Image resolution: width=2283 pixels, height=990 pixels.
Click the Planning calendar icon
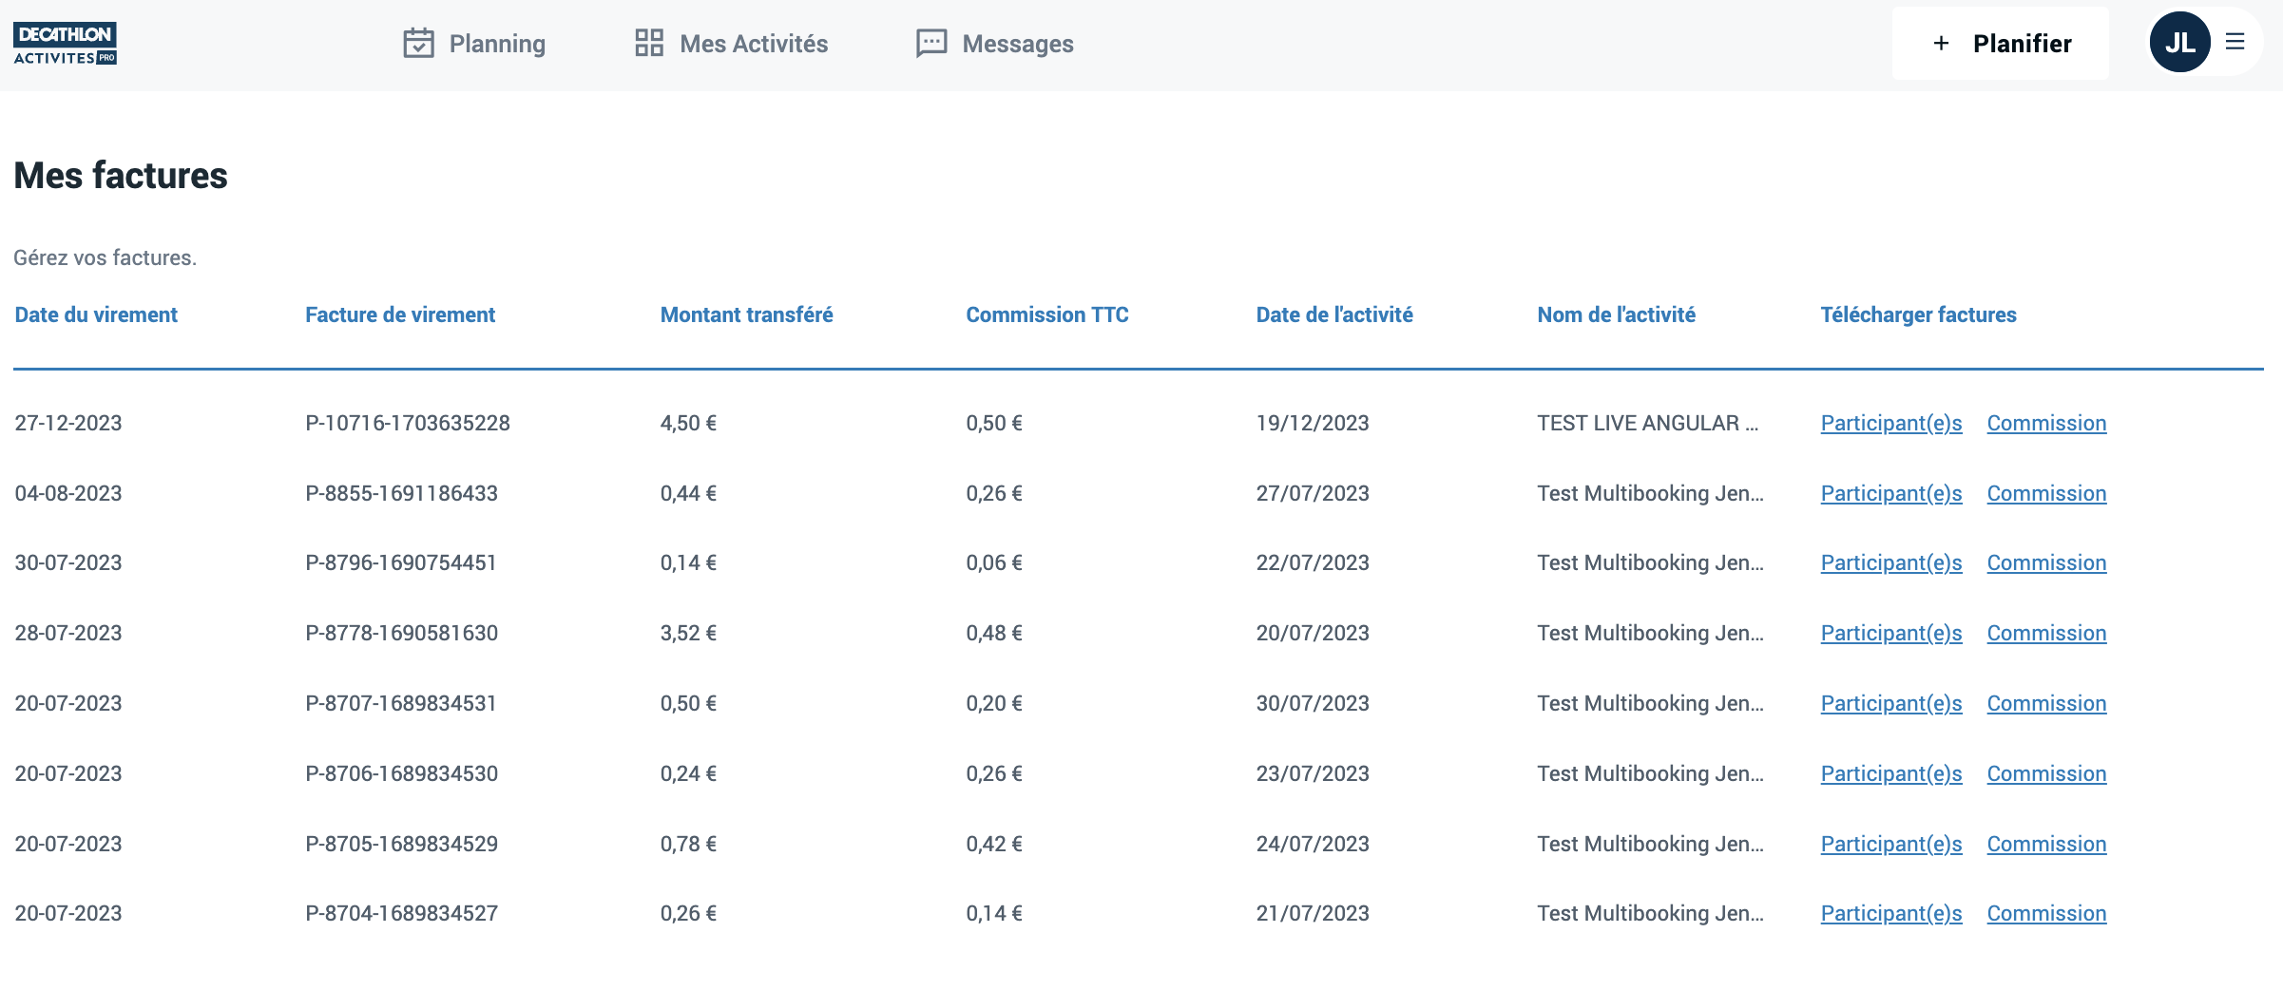click(x=418, y=44)
